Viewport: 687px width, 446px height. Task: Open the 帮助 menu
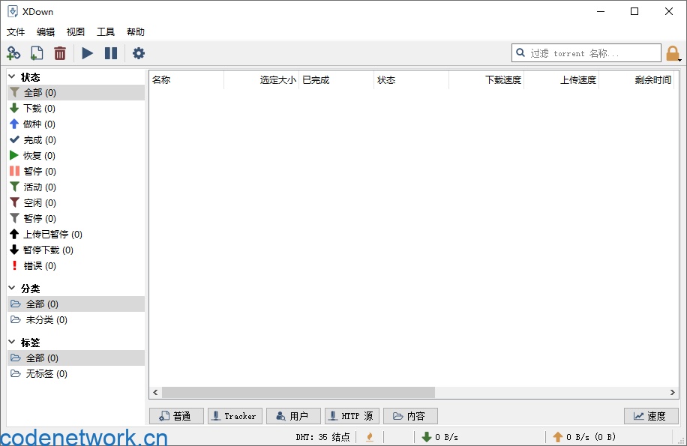[x=136, y=32]
